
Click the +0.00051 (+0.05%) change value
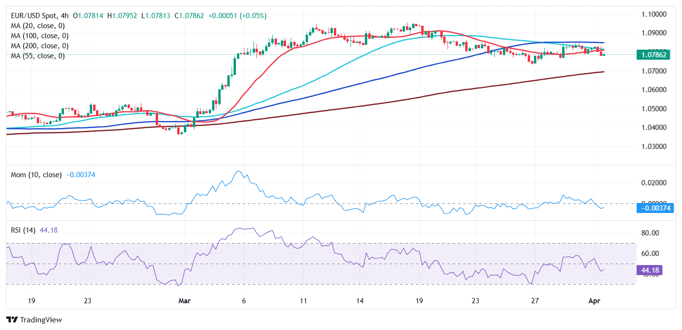237,16
